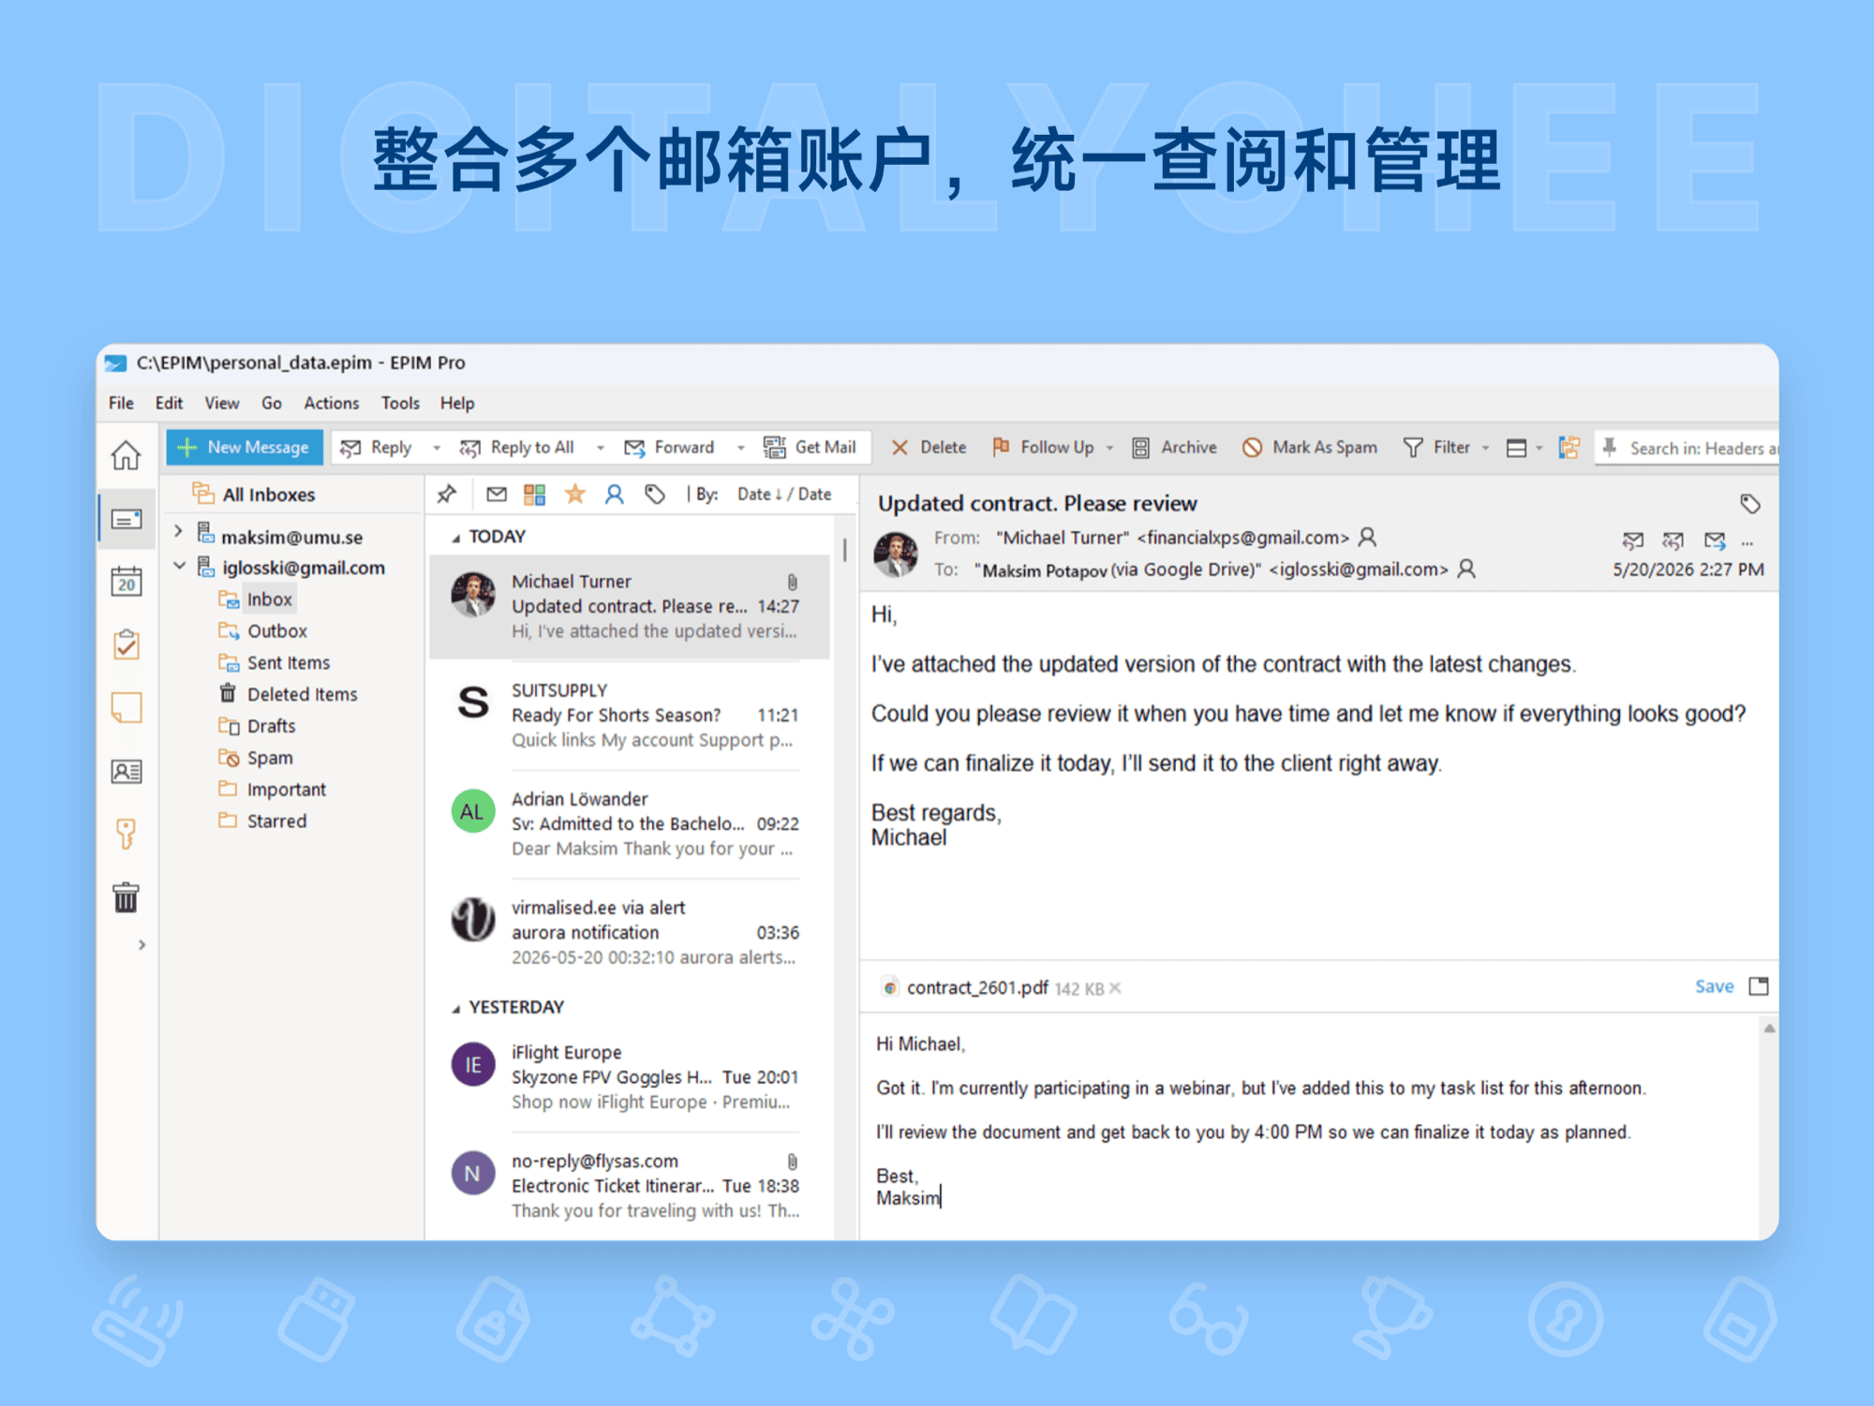Open the Trash module icon

[126, 896]
